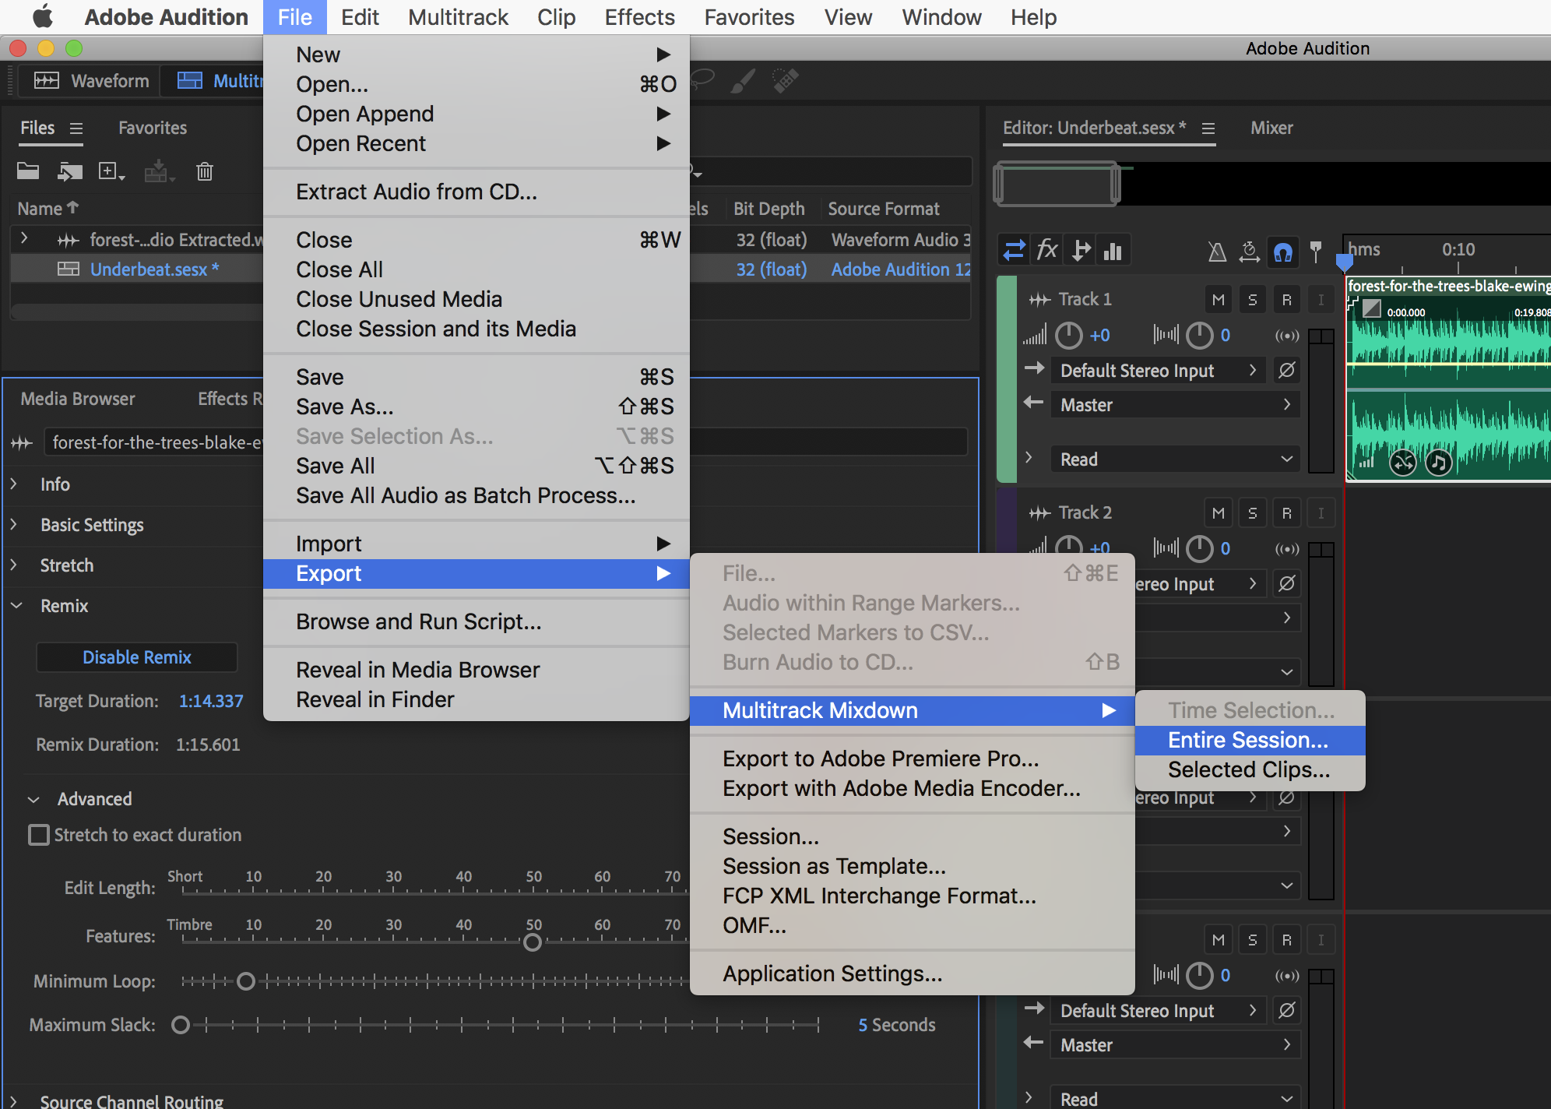Expand Basic Settings section
Viewport: 1551px width, 1109px height.
coord(14,525)
